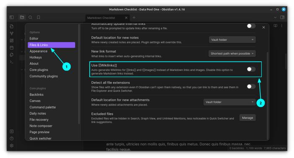This screenshot has height=158, width=294.
Task: Click 0 backlinks in status bar
Action: point(236,148)
